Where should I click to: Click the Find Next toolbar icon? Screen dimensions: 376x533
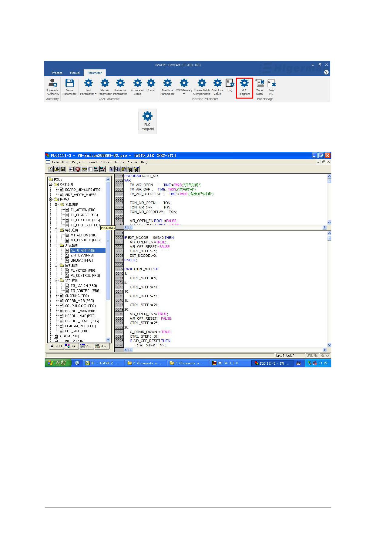[x=136, y=169]
